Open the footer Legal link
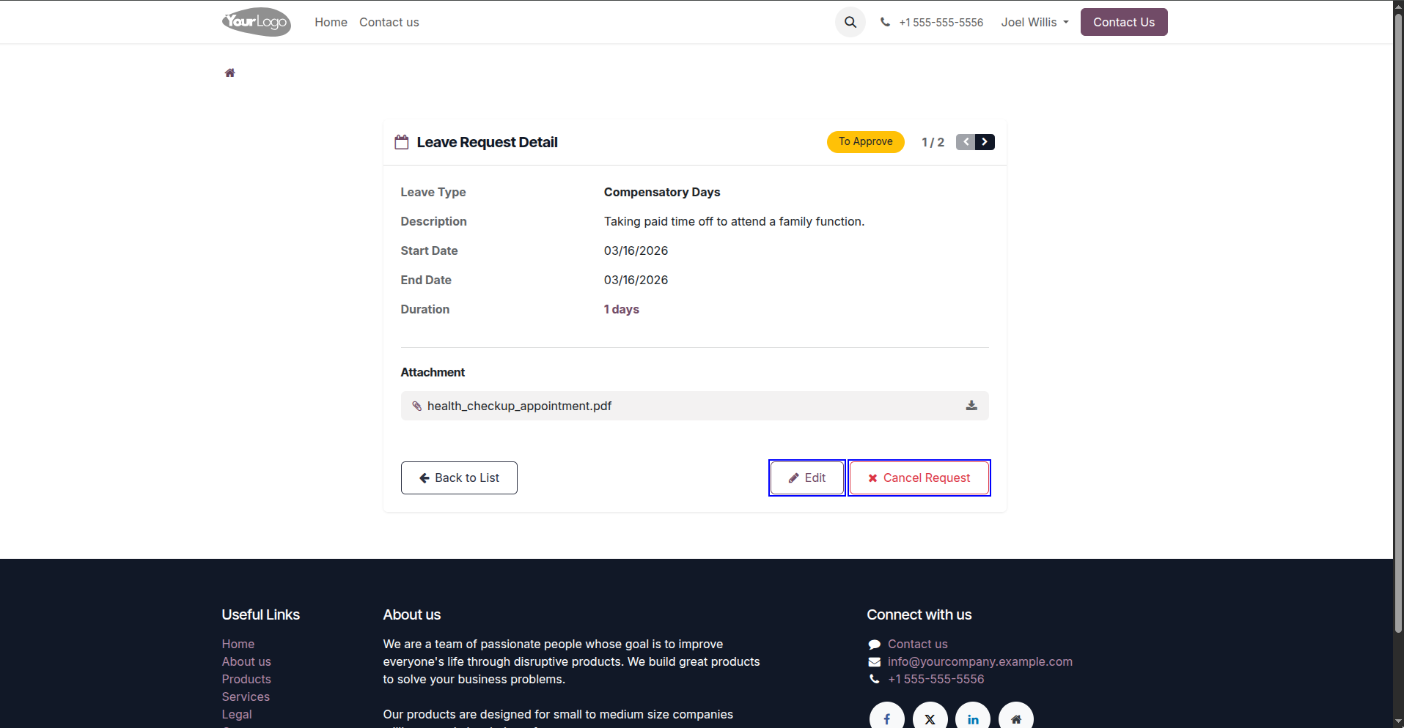 point(237,714)
